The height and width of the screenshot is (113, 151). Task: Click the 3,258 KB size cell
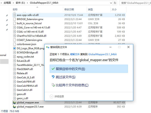pos(120,15)
